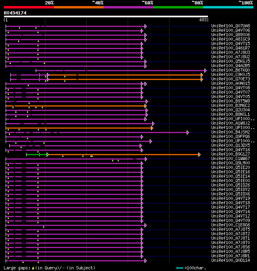Click the query end position 493 label

[203, 20]
